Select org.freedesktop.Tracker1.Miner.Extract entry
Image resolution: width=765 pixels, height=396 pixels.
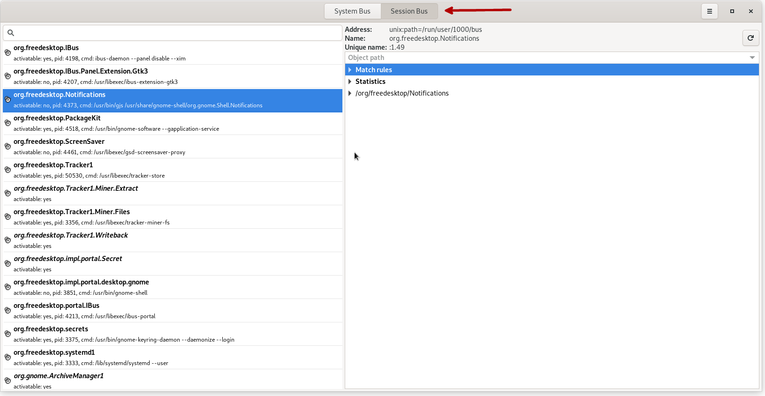173,194
